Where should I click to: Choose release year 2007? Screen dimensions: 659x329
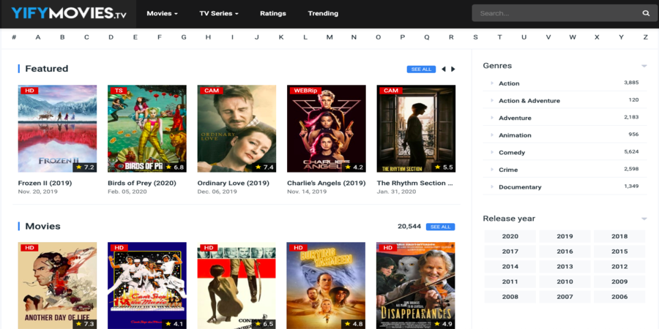(x=565, y=297)
